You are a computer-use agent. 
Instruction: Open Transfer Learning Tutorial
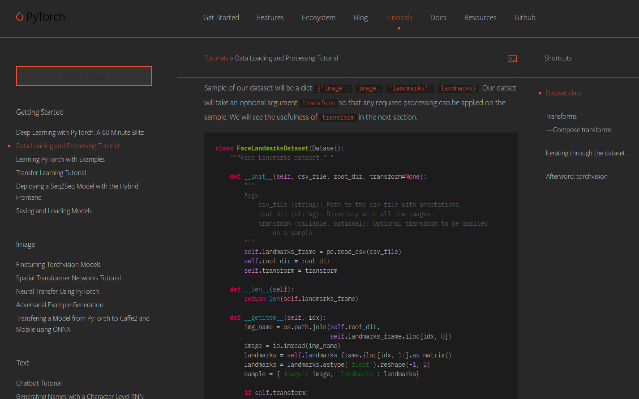(x=51, y=173)
